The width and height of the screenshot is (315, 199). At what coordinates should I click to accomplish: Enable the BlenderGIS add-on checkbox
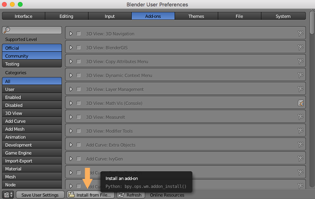[x=79, y=47]
